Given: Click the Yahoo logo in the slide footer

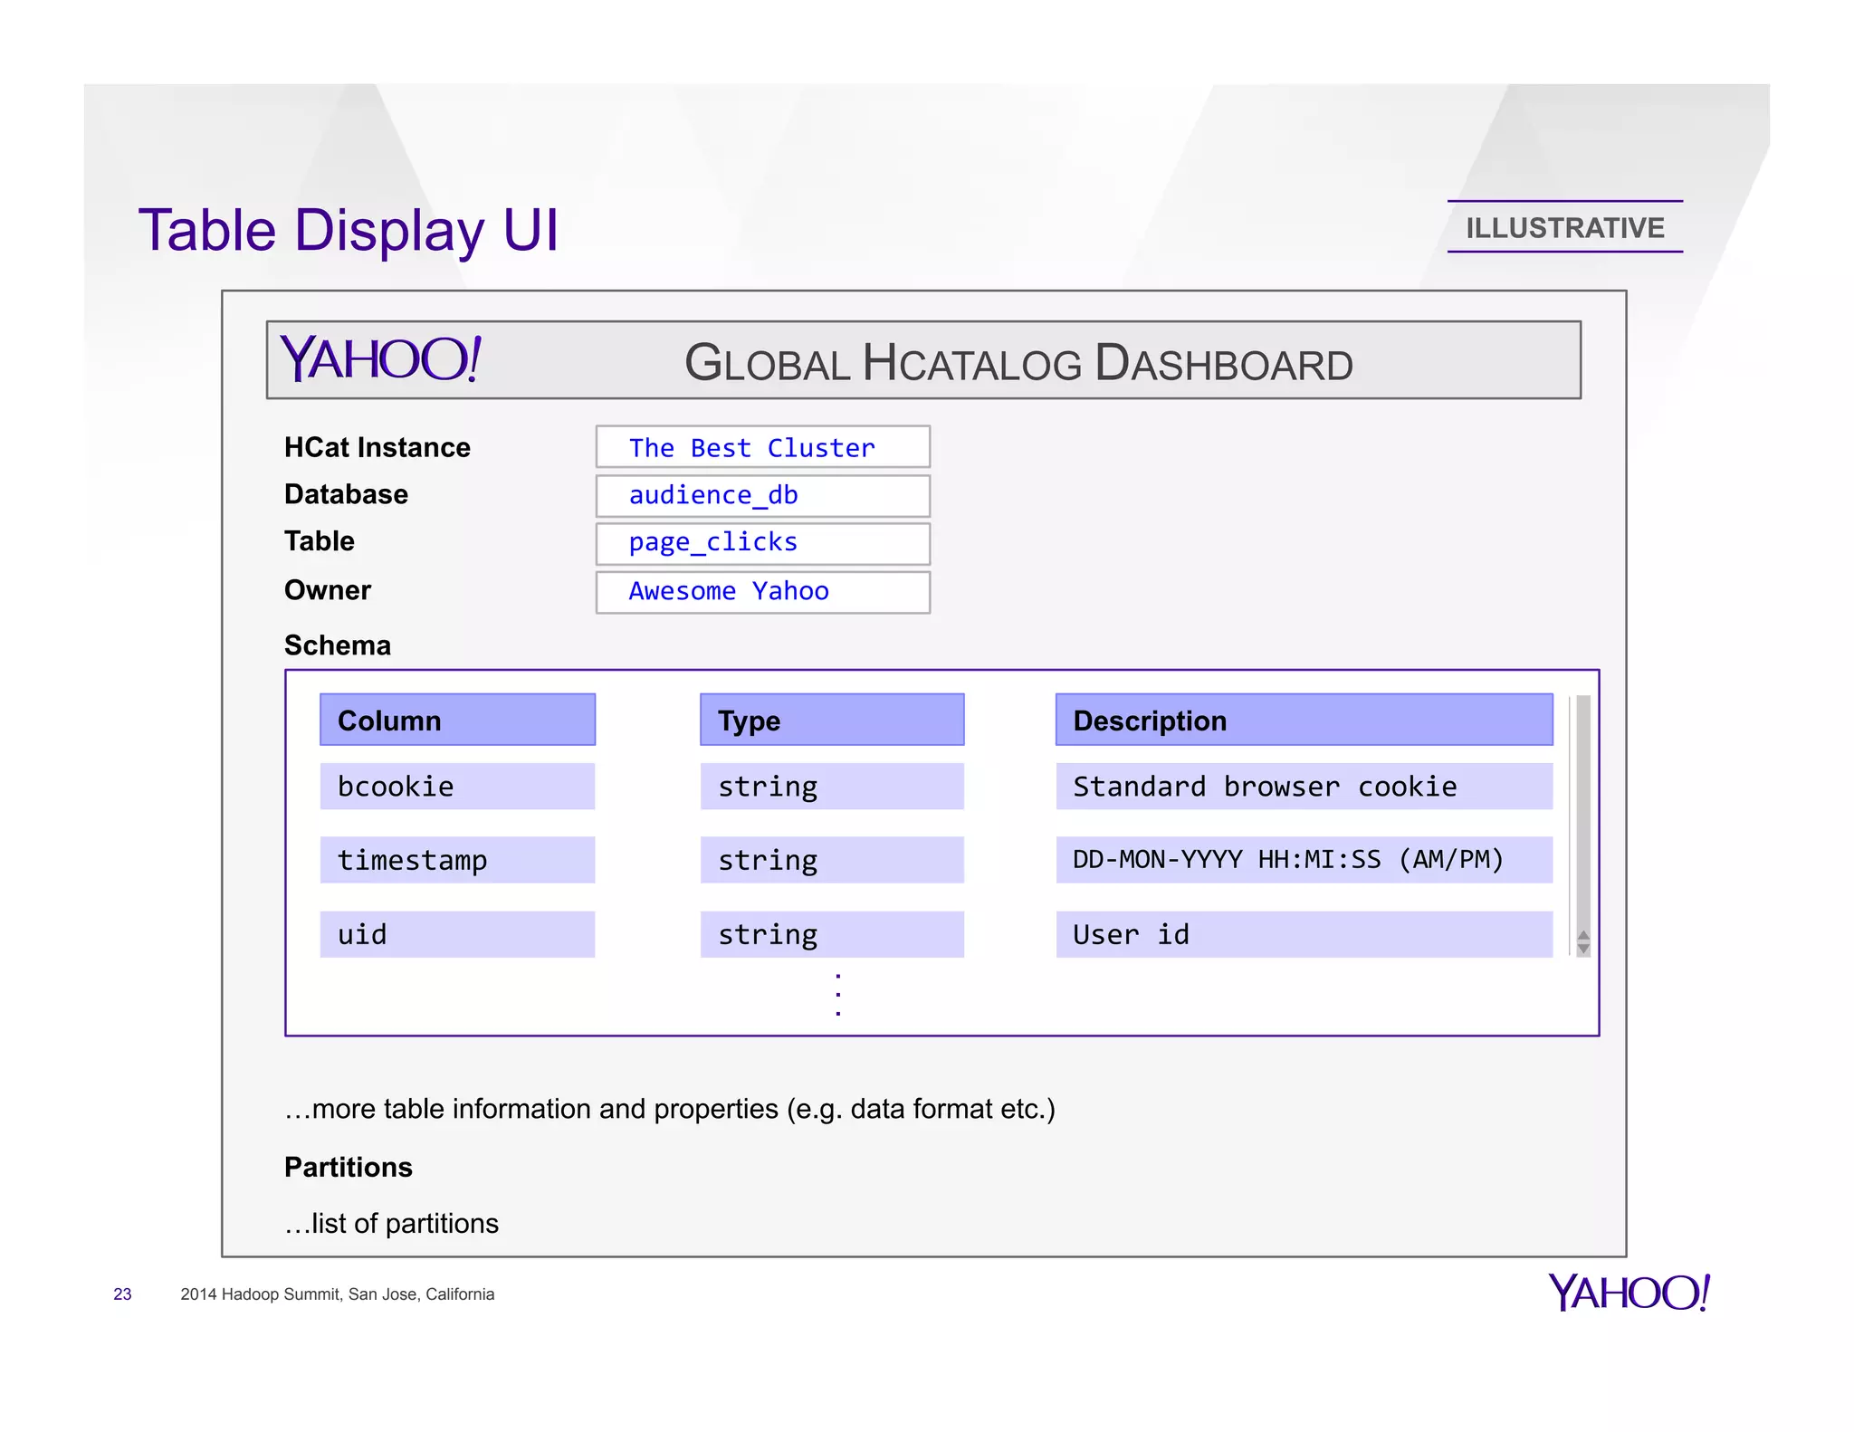Looking at the screenshot, I should coord(1628,1292).
